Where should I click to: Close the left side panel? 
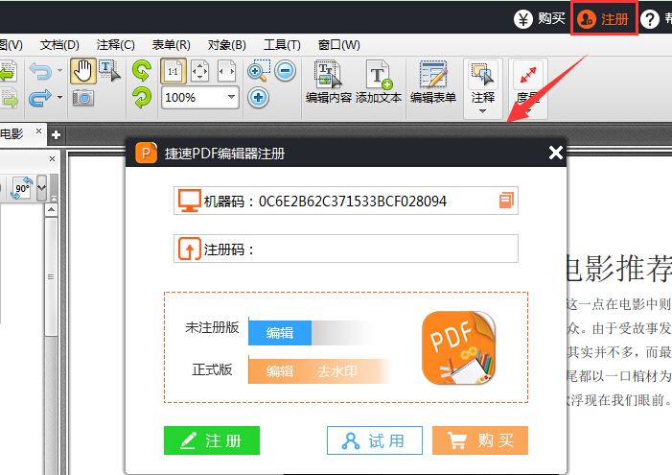tap(52, 158)
